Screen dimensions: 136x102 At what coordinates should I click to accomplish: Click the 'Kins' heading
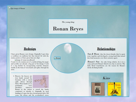click(x=107, y=78)
